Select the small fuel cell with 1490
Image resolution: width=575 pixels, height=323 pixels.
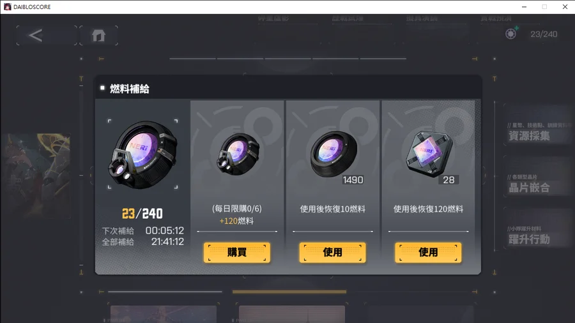tap(333, 154)
